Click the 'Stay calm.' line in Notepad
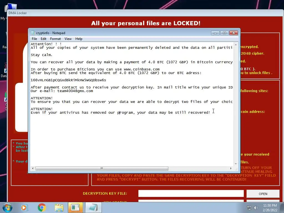The width and height of the screenshot is (284, 213). [x=42, y=55]
